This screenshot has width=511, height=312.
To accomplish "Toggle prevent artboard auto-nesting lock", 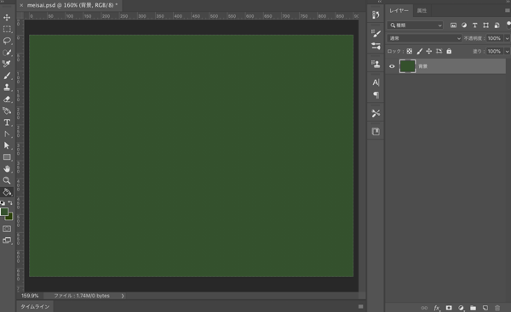I will [x=439, y=51].
